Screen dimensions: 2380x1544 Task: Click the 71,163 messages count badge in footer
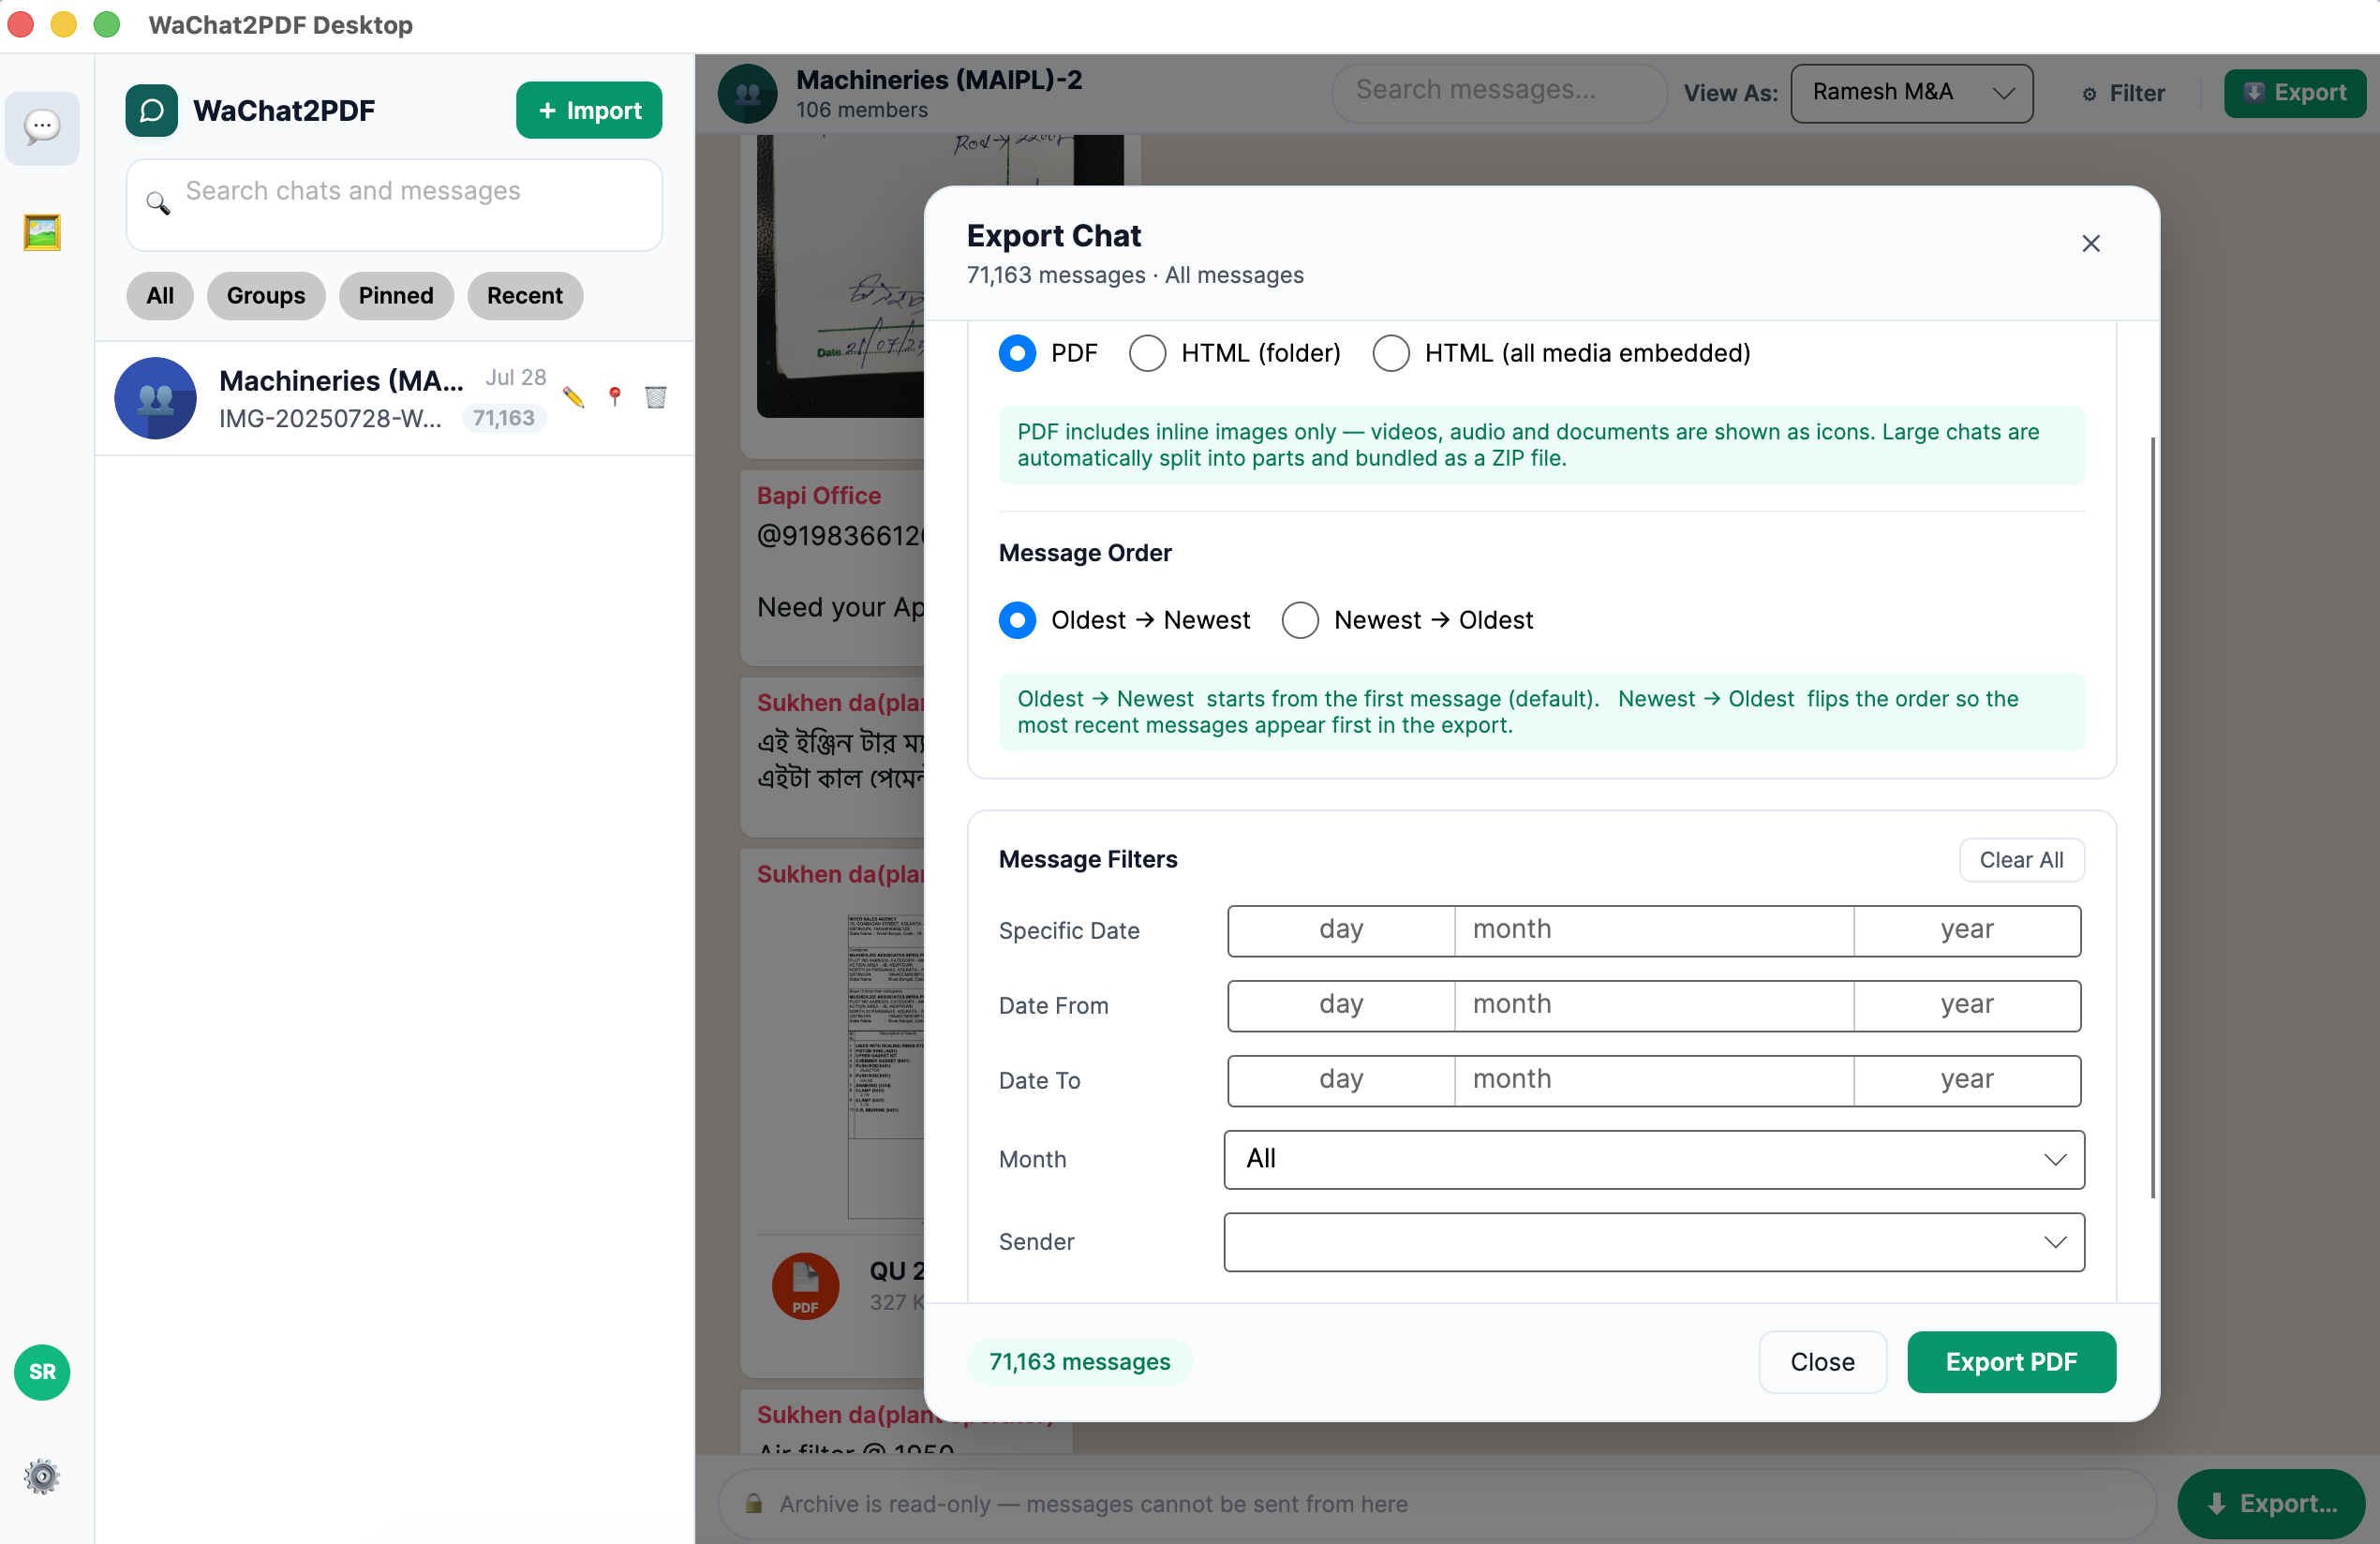[1079, 1361]
